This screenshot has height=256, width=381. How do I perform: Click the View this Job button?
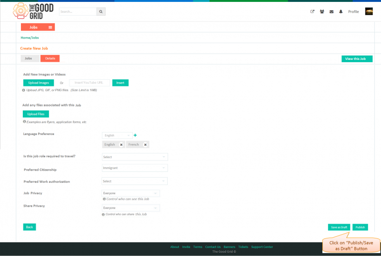[357, 59]
